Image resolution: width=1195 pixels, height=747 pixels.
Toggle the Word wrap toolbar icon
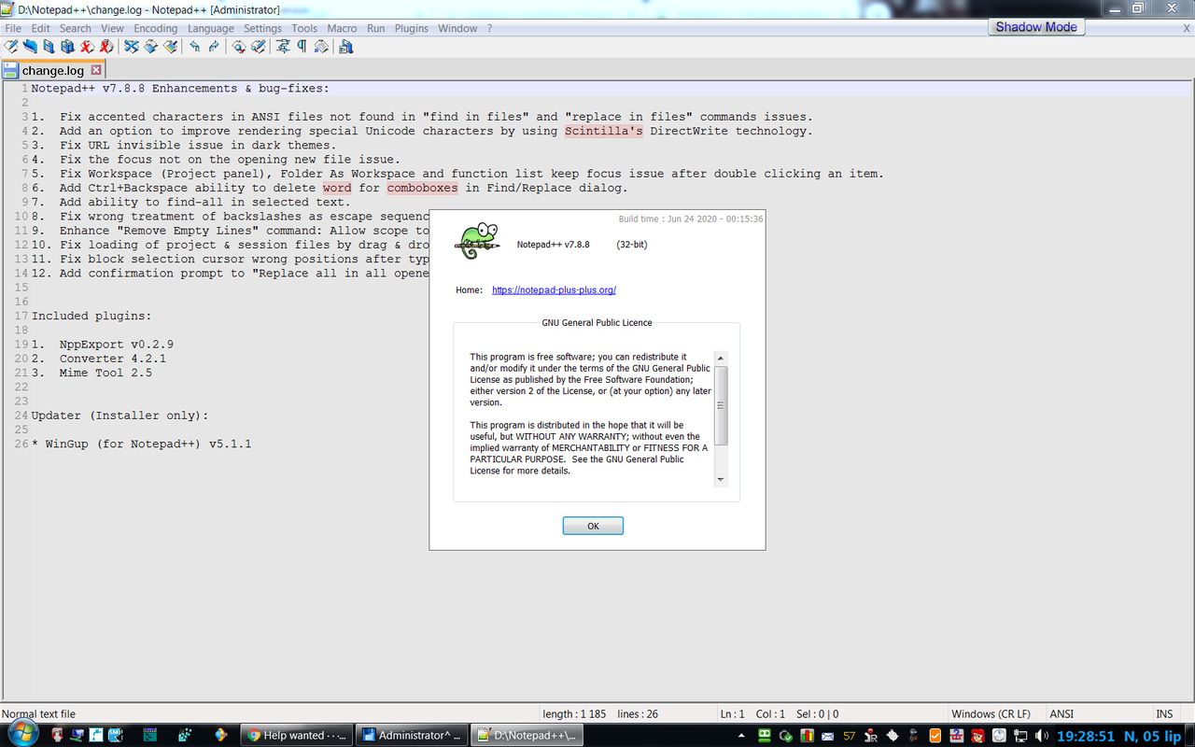[283, 46]
